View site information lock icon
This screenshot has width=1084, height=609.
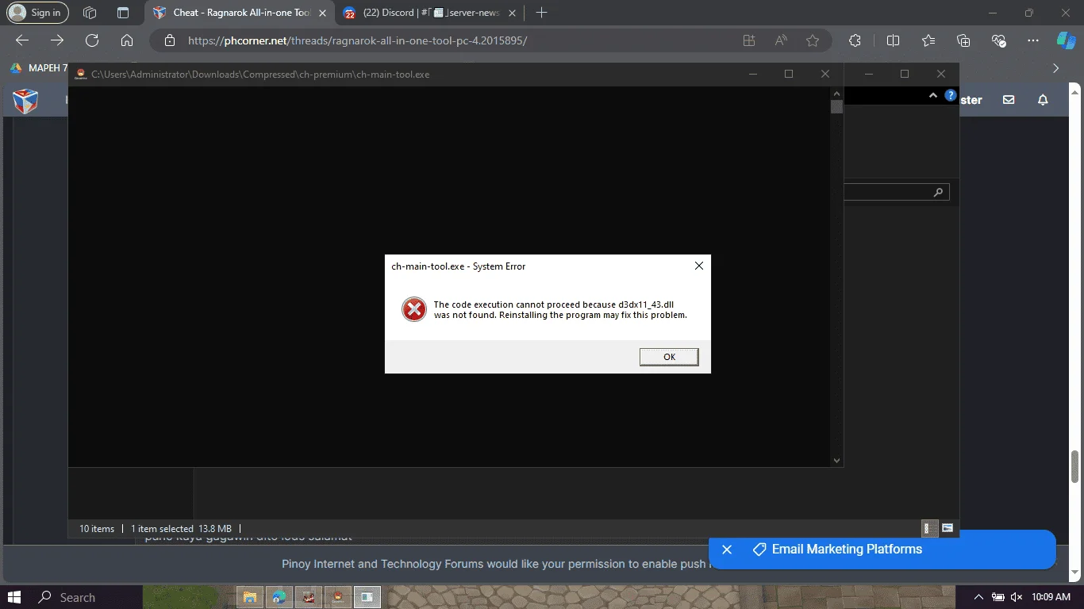pos(169,40)
